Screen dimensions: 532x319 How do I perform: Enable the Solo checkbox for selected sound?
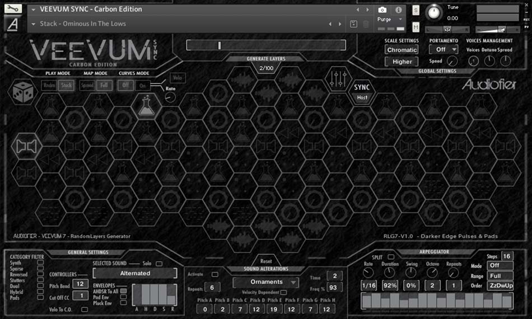coord(159,264)
